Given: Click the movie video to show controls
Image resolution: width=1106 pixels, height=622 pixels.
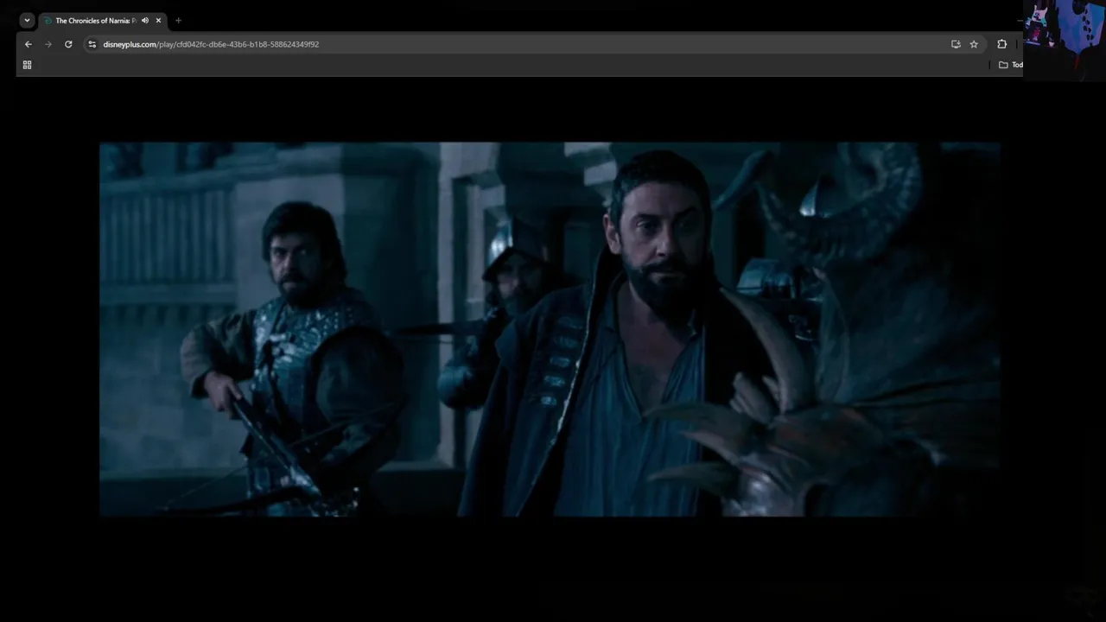Looking at the screenshot, I should (550, 329).
